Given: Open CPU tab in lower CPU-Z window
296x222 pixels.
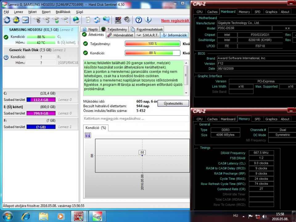Looking at the screenshot, I should pos(199,119).
